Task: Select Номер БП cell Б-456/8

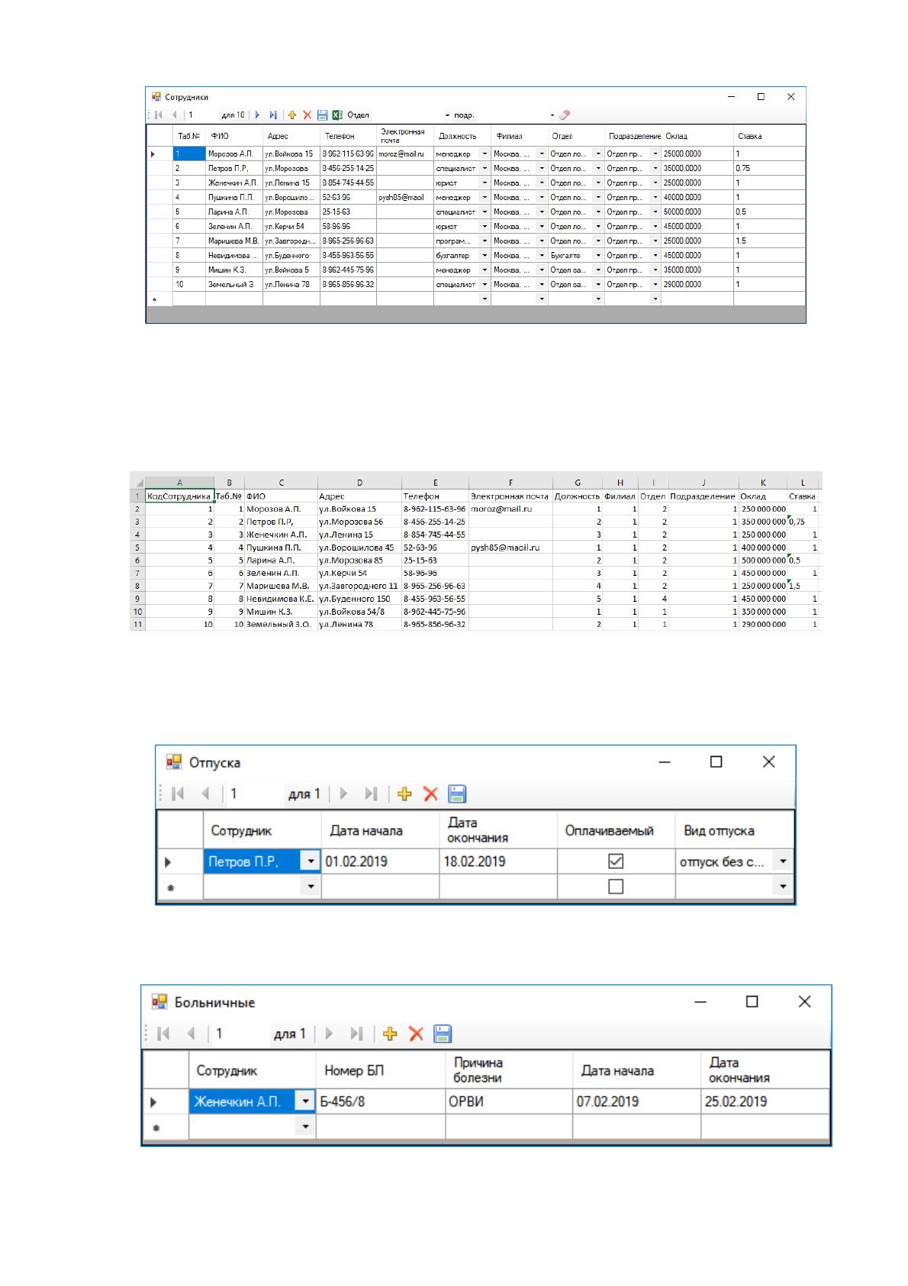Action: 381,1102
